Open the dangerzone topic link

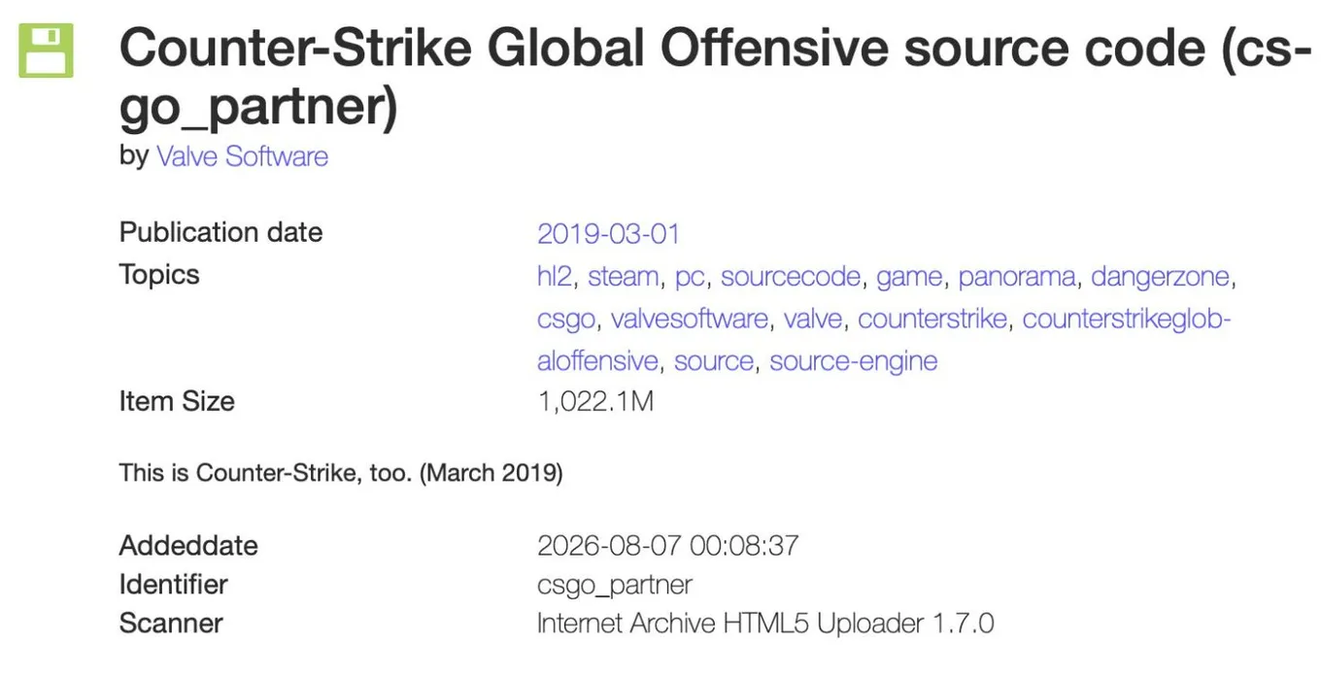pos(1161,277)
